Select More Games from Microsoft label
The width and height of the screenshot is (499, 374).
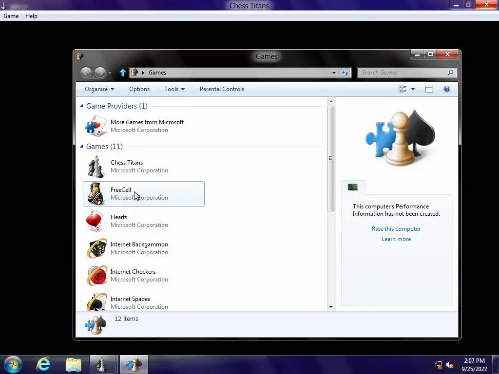pyautogui.click(x=147, y=122)
